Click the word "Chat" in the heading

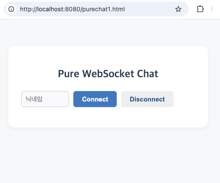(x=148, y=74)
